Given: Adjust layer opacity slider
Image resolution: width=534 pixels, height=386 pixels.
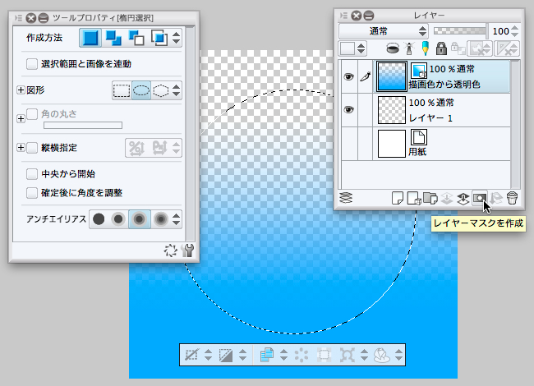Looking at the screenshot, I should pyautogui.click(x=460, y=31).
